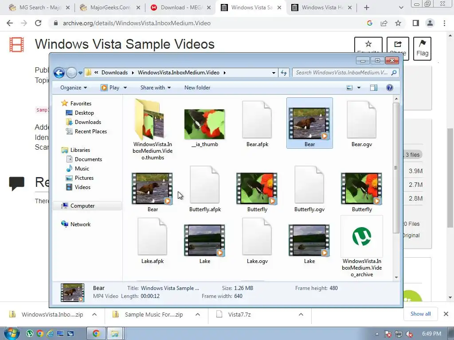This screenshot has height=340, width=454.
Task: Click the Chrome back arrow
Action: tap(10, 23)
